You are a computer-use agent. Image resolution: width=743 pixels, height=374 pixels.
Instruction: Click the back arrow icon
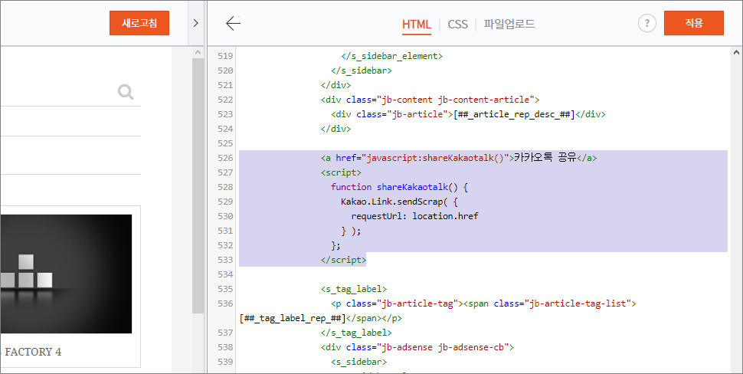tap(233, 23)
